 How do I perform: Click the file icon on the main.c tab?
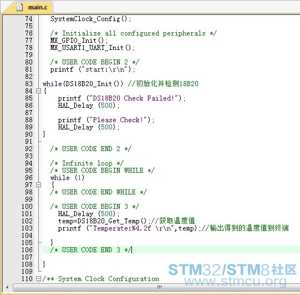(19, 7)
